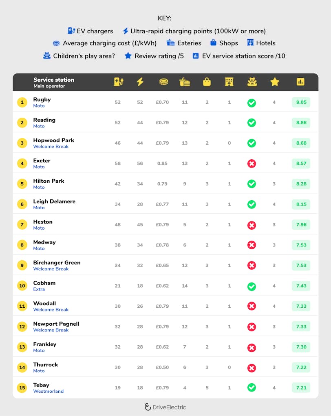Click the hotels building header icon
The height and width of the screenshot is (416, 331).
coord(229,82)
